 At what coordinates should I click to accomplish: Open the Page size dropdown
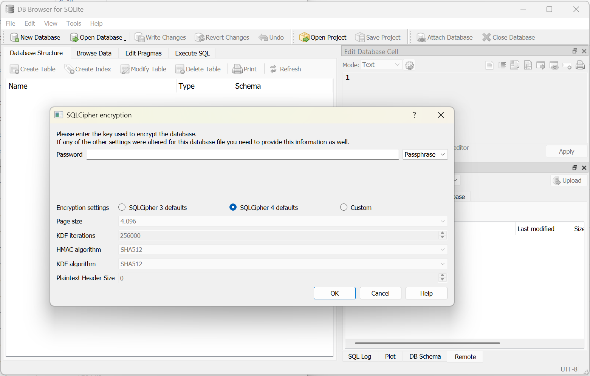click(x=282, y=221)
